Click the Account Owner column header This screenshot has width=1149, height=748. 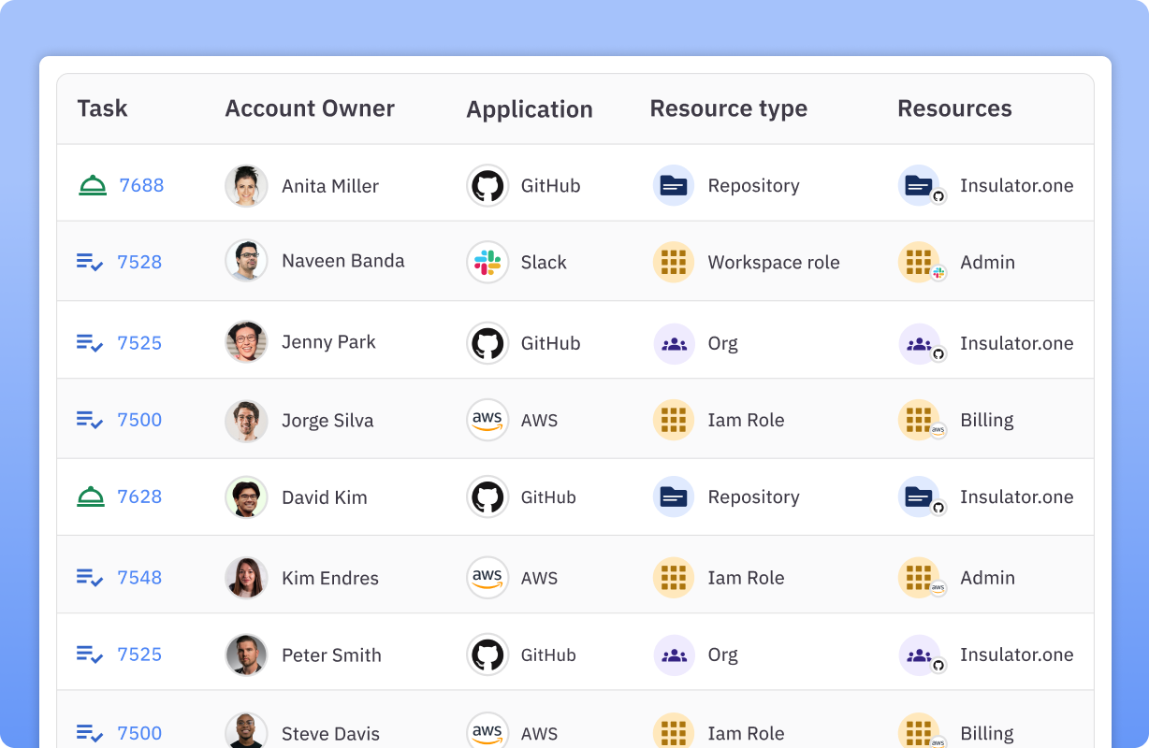click(310, 108)
